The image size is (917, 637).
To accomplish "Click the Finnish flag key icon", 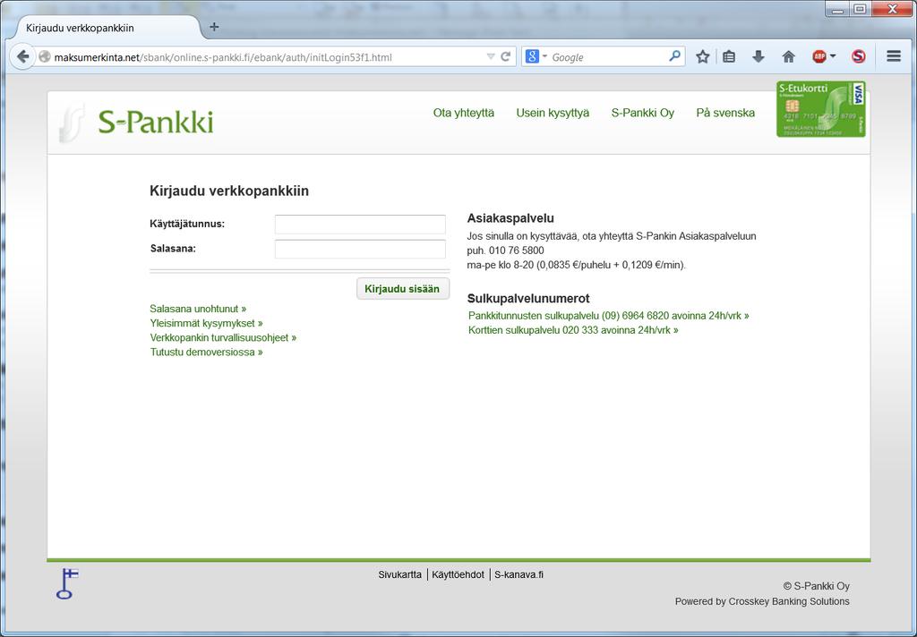I will [66, 583].
